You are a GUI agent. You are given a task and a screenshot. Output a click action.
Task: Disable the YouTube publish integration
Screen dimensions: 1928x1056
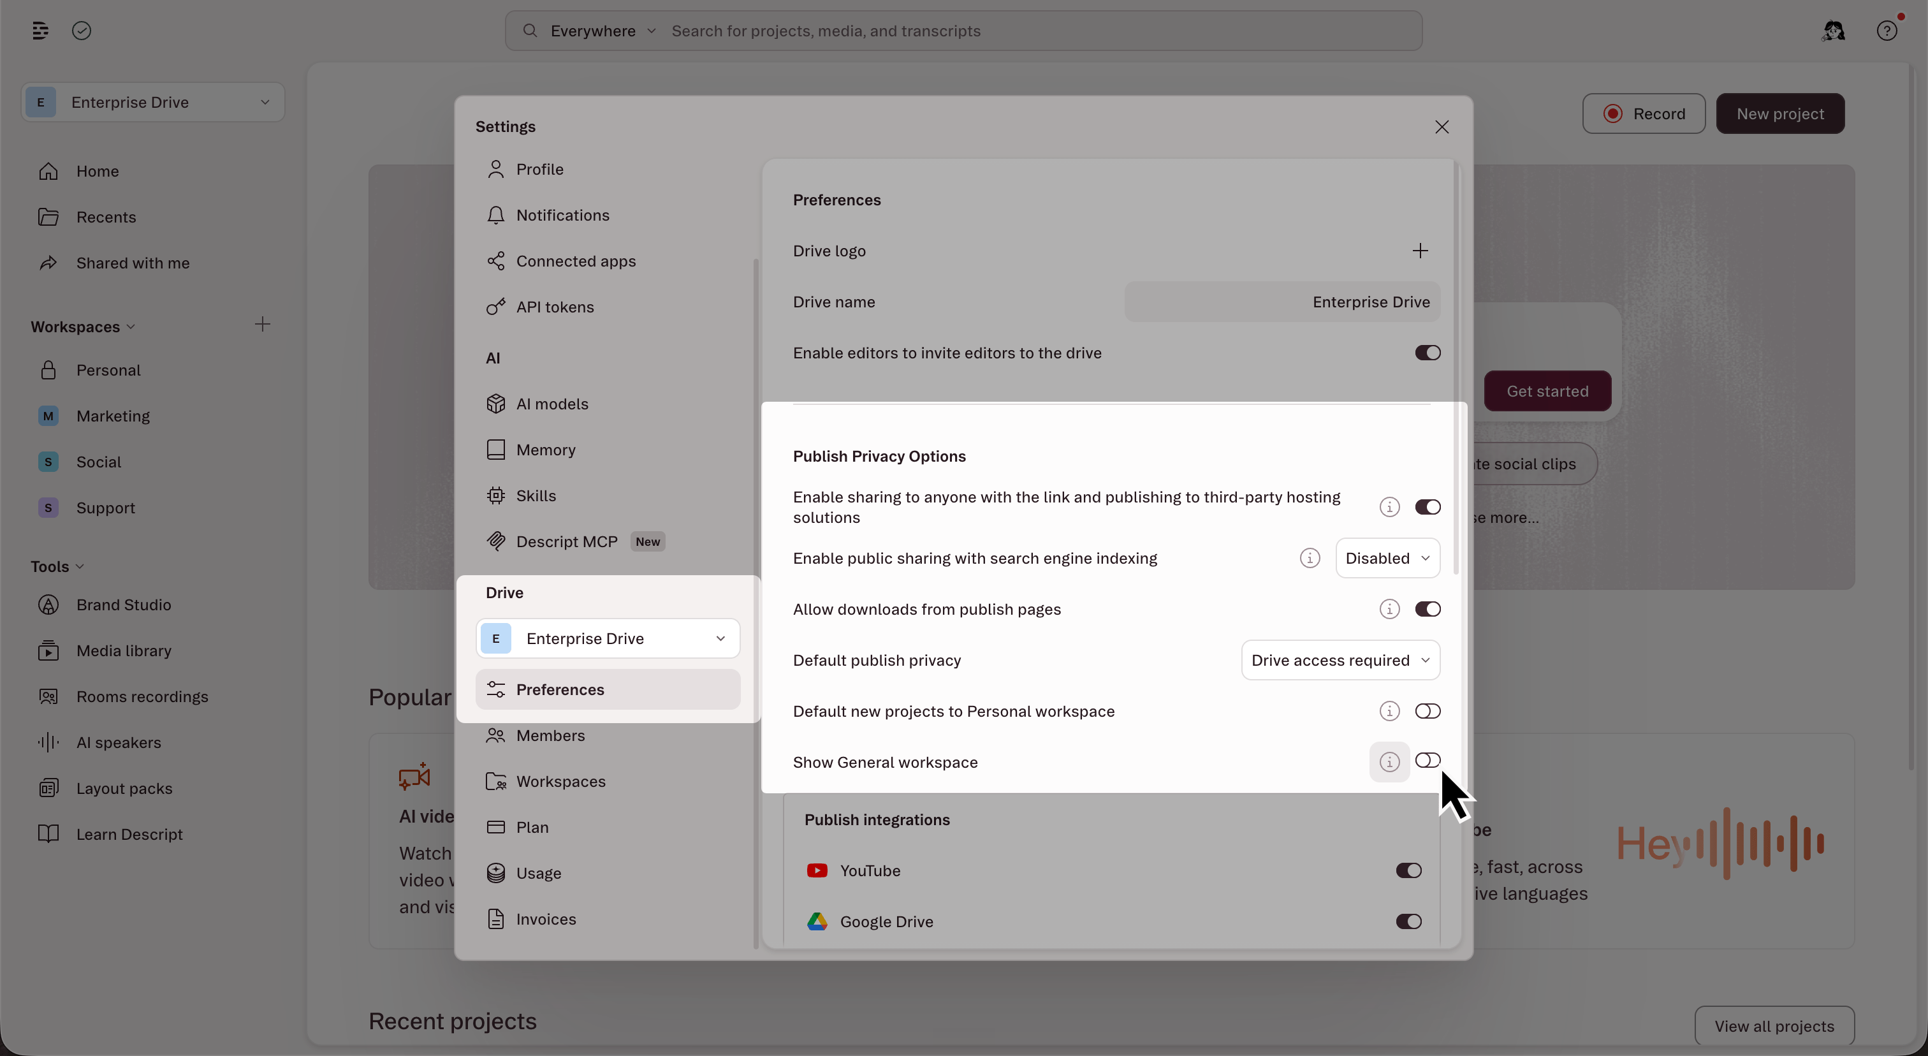click(x=1408, y=870)
